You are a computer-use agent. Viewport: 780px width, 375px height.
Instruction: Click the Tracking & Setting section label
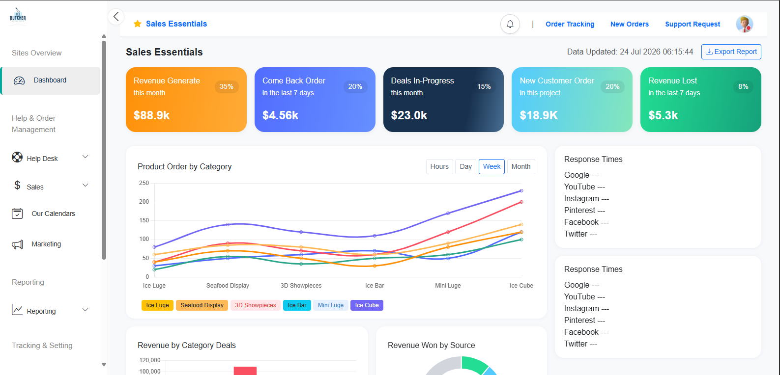42,346
